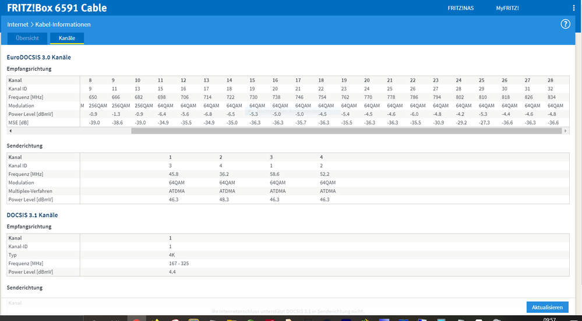
Task: Click left arrow of channel table scrollbar
Action: 10,130
